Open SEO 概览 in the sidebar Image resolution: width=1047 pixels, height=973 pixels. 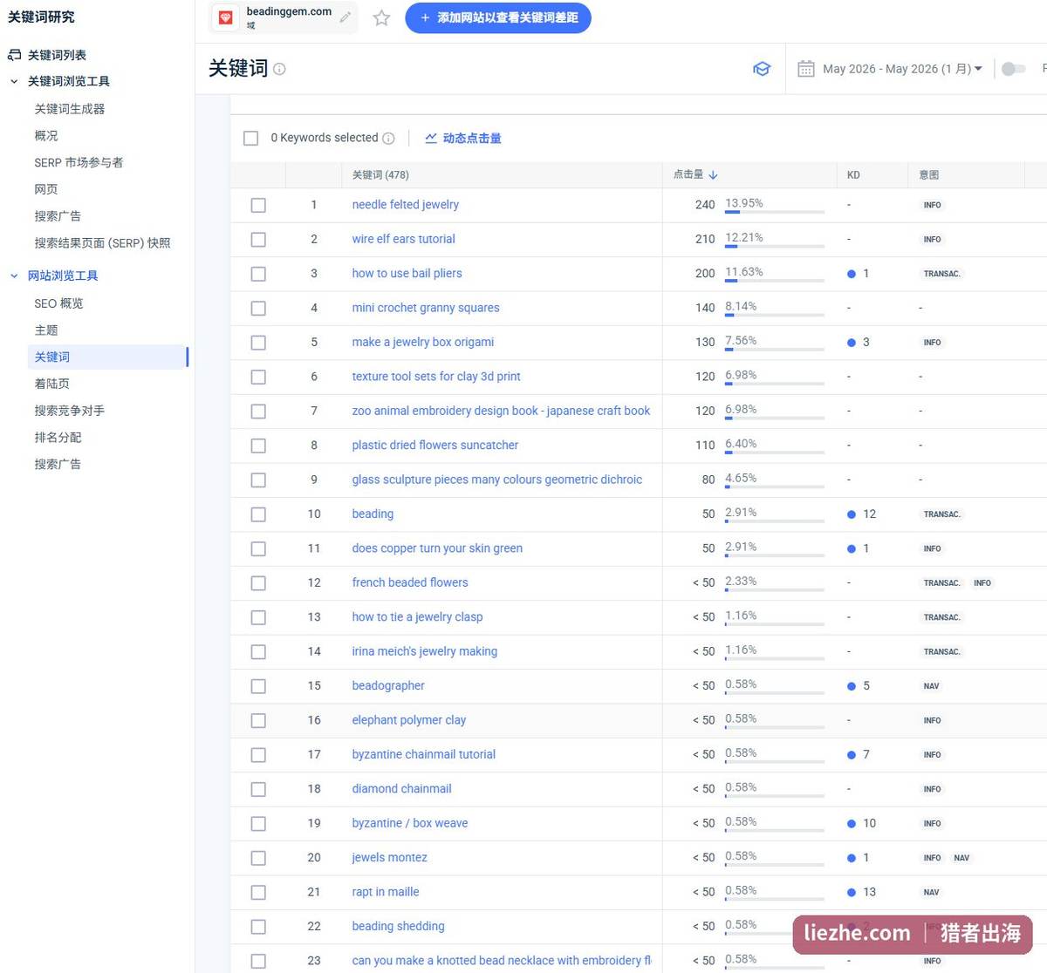(x=59, y=303)
